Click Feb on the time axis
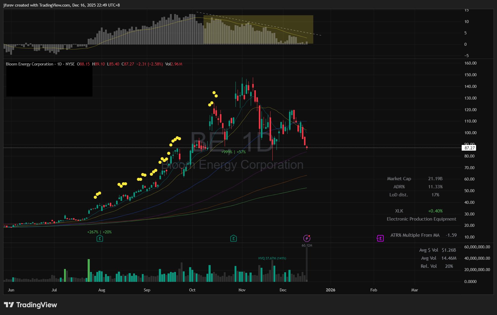Screen dimensions: 497x315 pos(374,290)
